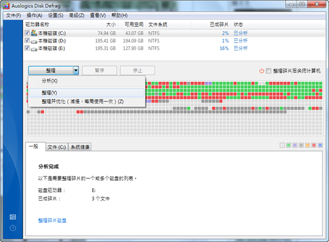Toggle checkbox for local disk C:
The height and width of the screenshot is (242, 329).
coord(27,33)
